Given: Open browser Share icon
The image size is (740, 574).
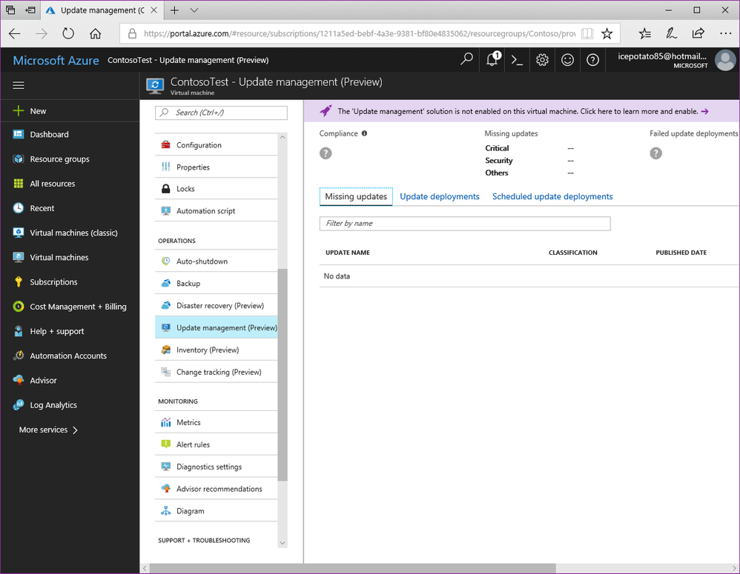Looking at the screenshot, I should pos(698,33).
